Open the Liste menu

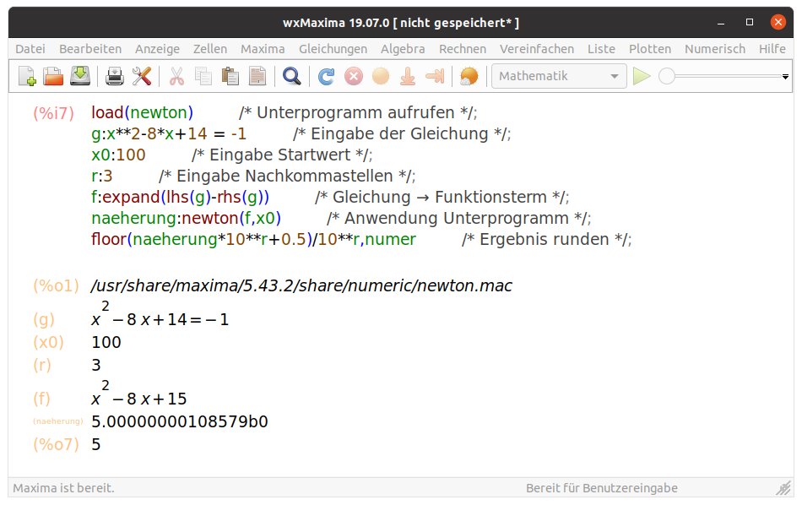tap(601, 49)
